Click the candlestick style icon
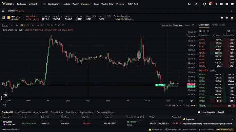Screen dimensions: 236x132 pos(52,25)
